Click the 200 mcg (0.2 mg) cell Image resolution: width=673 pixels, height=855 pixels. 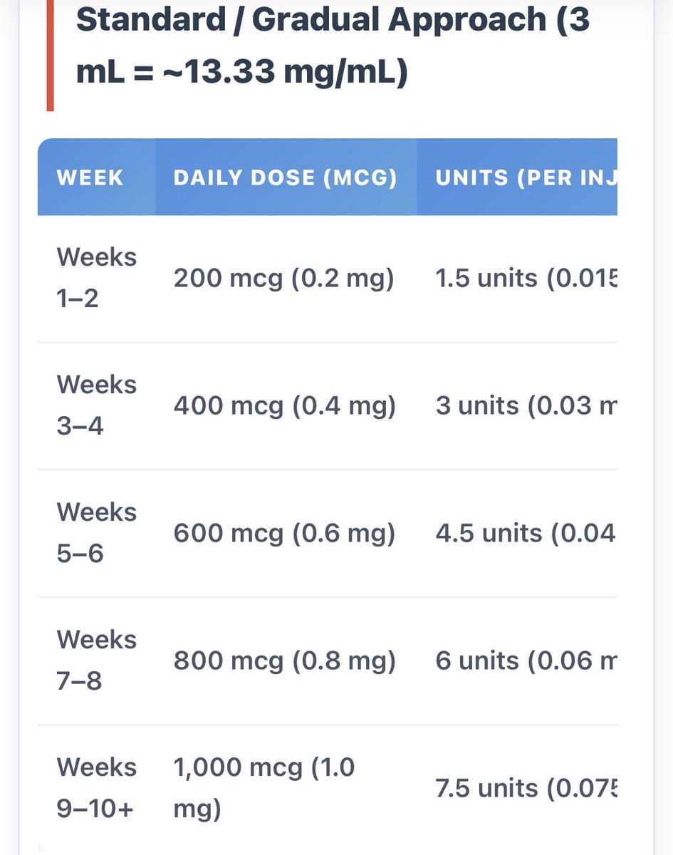coord(284,278)
